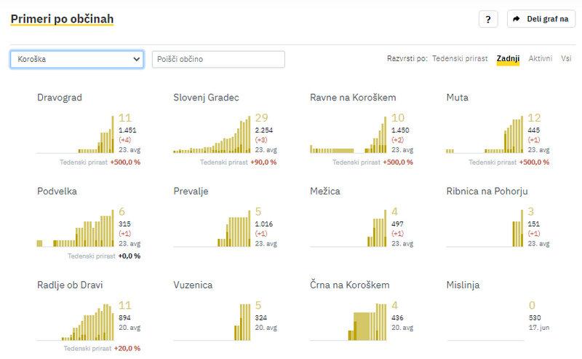Open the Primeri po občinah heading link
This screenshot has height=359, width=582.
[62, 18]
